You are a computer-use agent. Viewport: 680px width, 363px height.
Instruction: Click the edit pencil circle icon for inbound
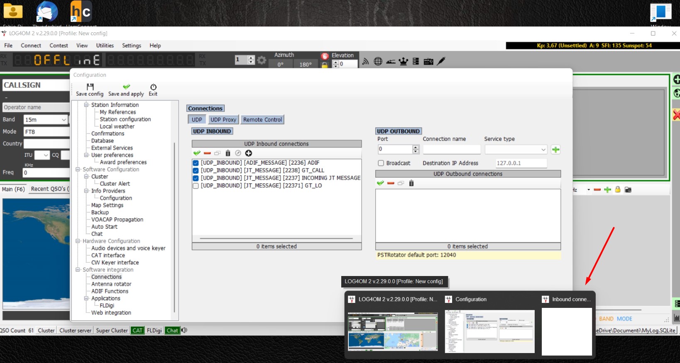coord(238,153)
